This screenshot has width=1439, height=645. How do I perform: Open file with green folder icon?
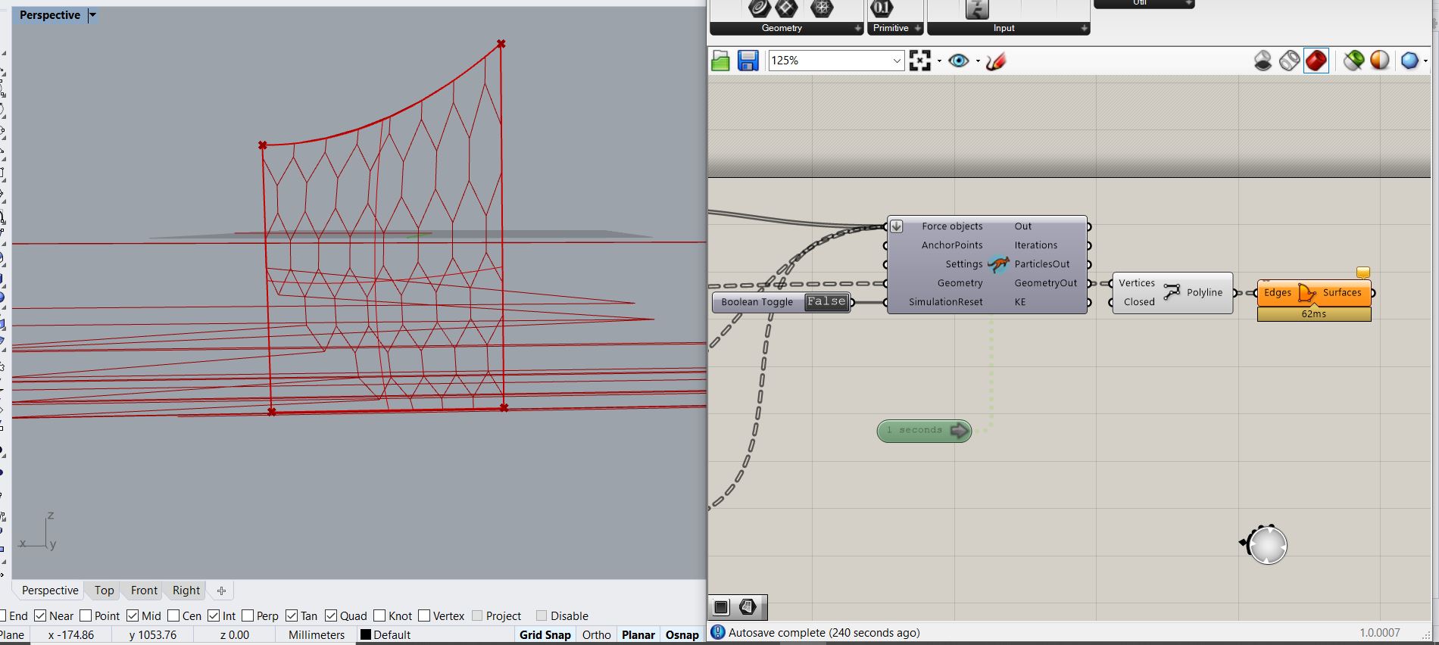[720, 61]
